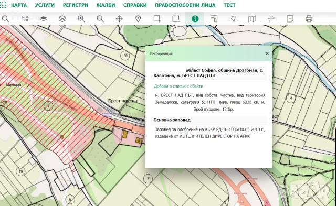Click the search magnifier tool
This screenshot has height=206, width=336.
(5, 19)
